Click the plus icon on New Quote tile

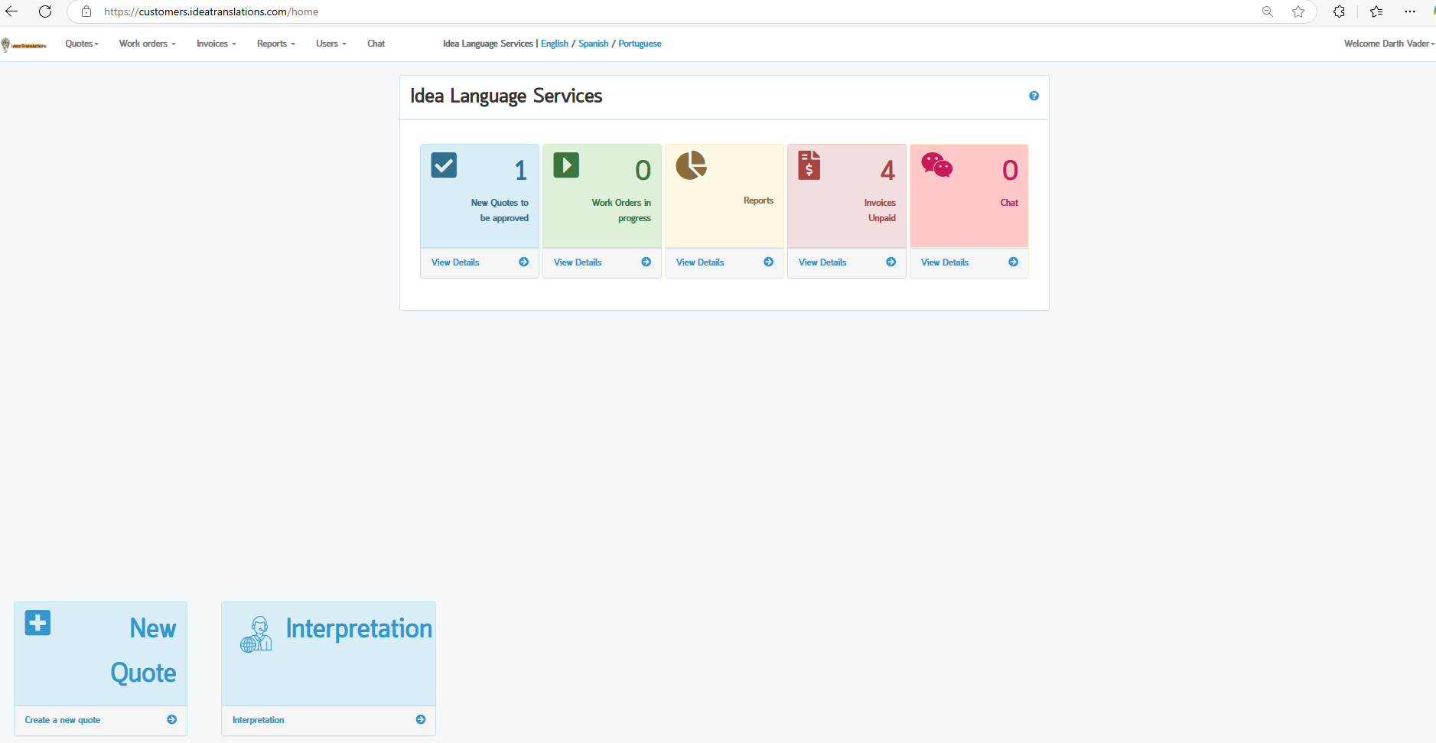point(37,623)
